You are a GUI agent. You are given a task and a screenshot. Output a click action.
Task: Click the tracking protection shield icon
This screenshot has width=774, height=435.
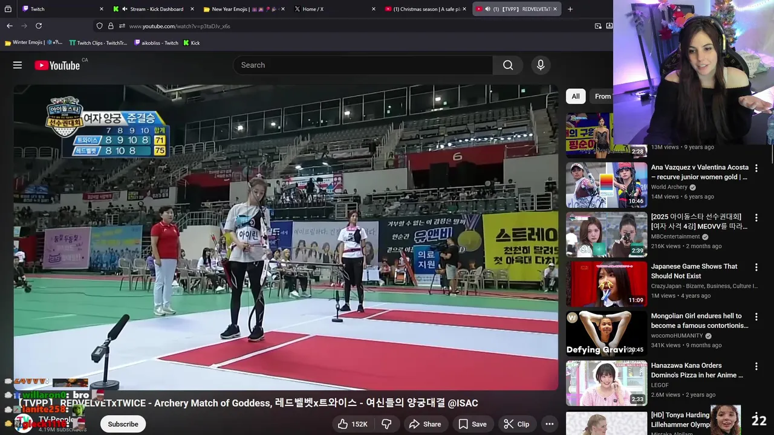[99, 26]
